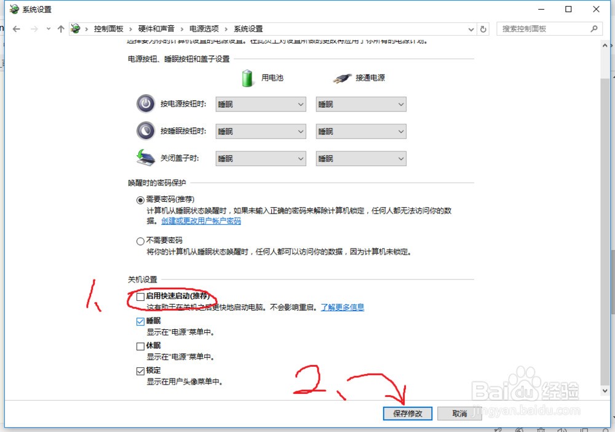The width and height of the screenshot is (615, 432).
Task: Click the 系统设置 breadcrumb item
Action: [248, 29]
